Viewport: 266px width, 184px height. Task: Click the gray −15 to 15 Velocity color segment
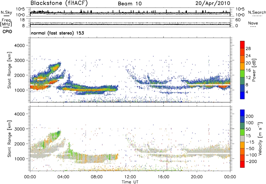[x=242, y=138]
